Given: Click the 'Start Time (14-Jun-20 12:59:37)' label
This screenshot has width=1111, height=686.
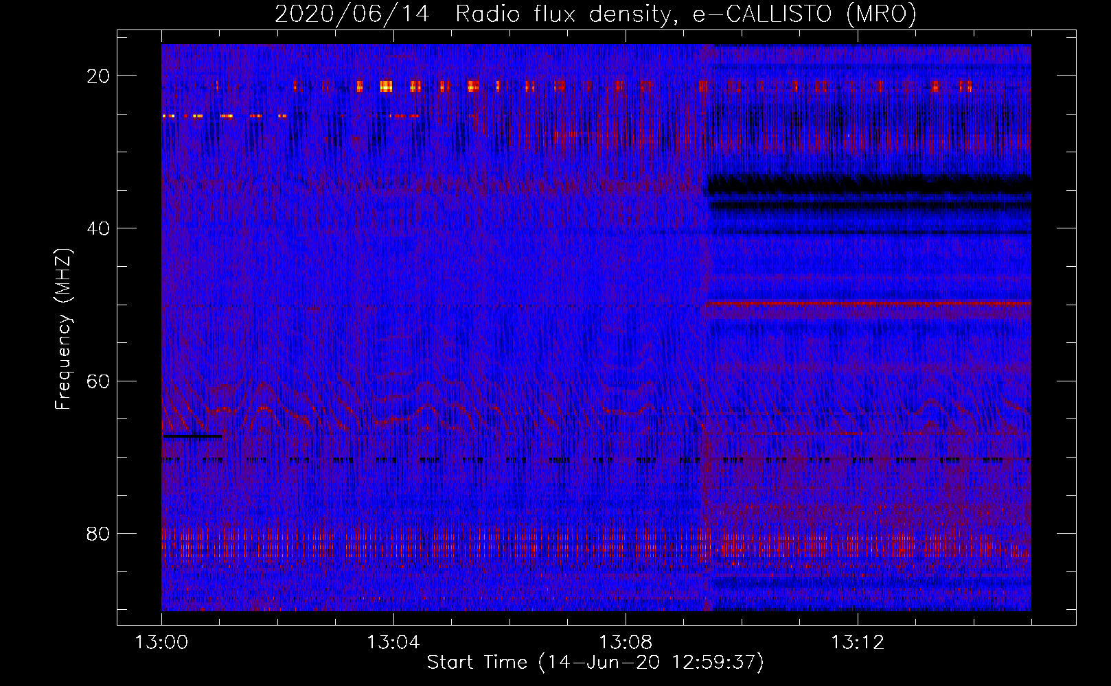Looking at the screenshot, I should 595,663.
